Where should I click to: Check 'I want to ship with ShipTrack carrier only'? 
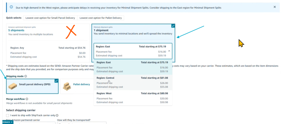click(8, 115)
